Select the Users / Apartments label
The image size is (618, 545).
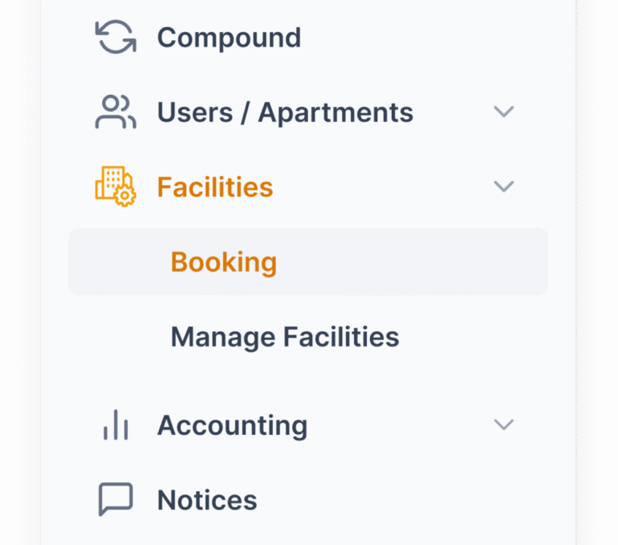pyautogui.click(x=285, y=113)
